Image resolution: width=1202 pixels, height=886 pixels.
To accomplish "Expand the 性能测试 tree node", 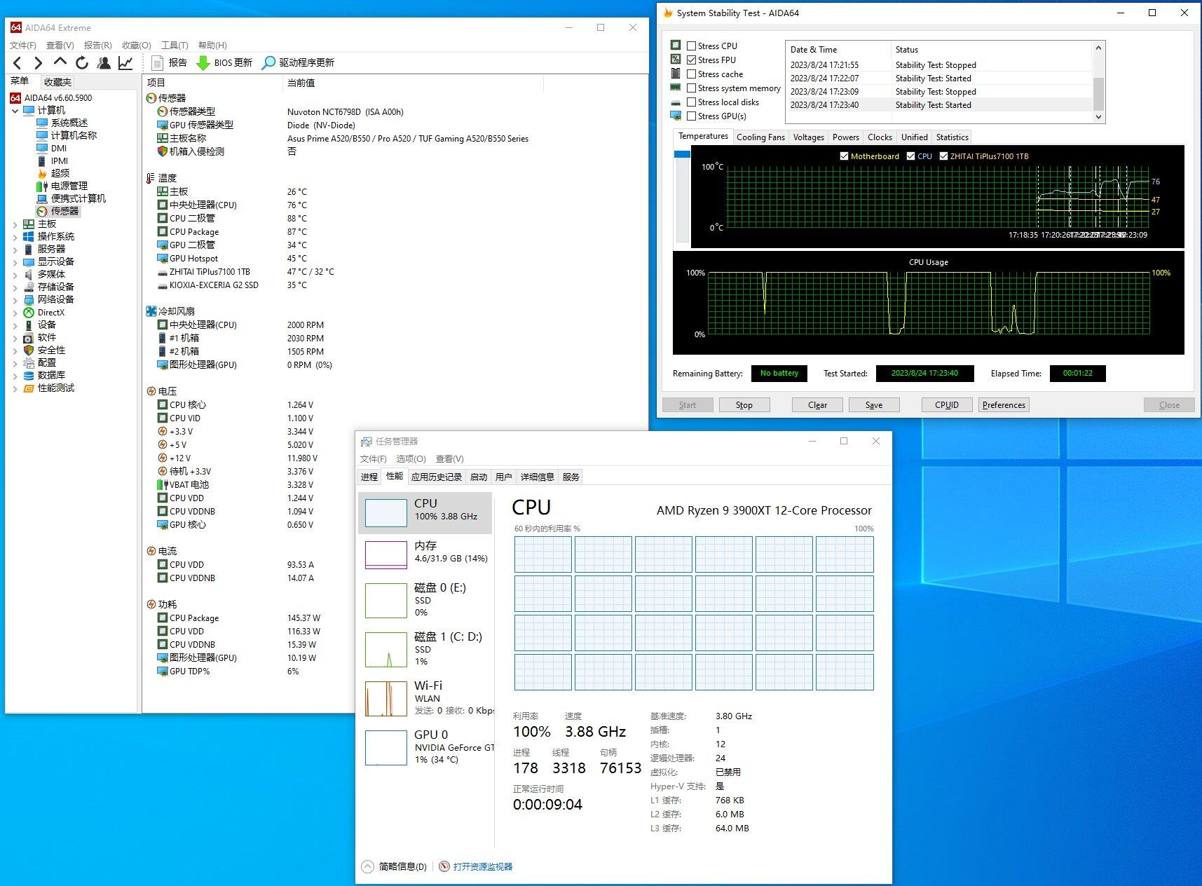I will [15, 388].
